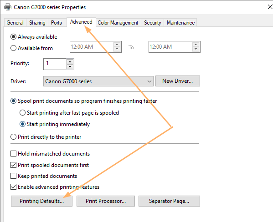Go to the Ports tab
Screen dimensions: 273x222
coord(57,23)
